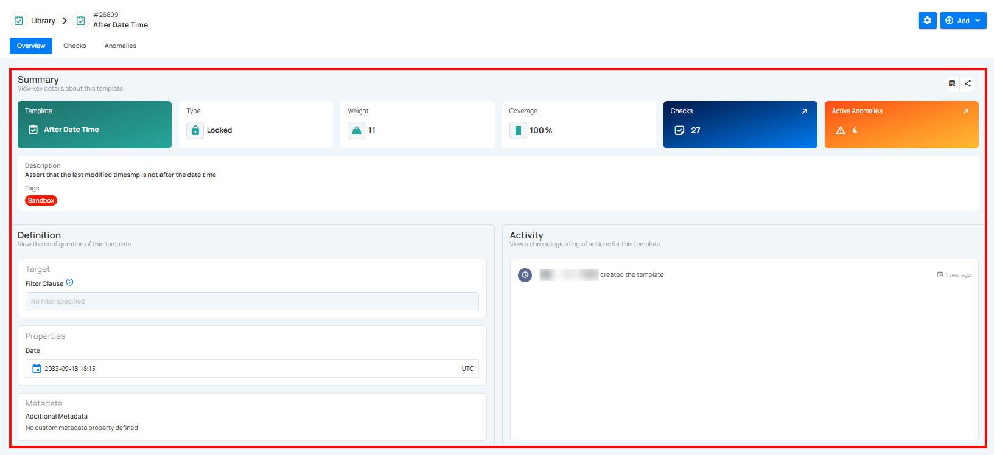Click the '1 year ago' timestamp

[958, 275]
